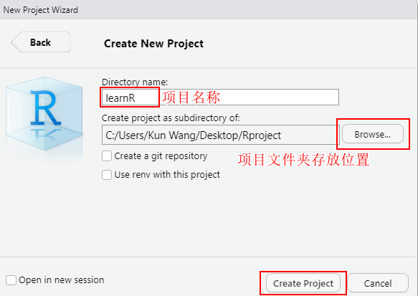Click the word Rproject in the path
The image size is (418, 296).
(x=262, y=135)
